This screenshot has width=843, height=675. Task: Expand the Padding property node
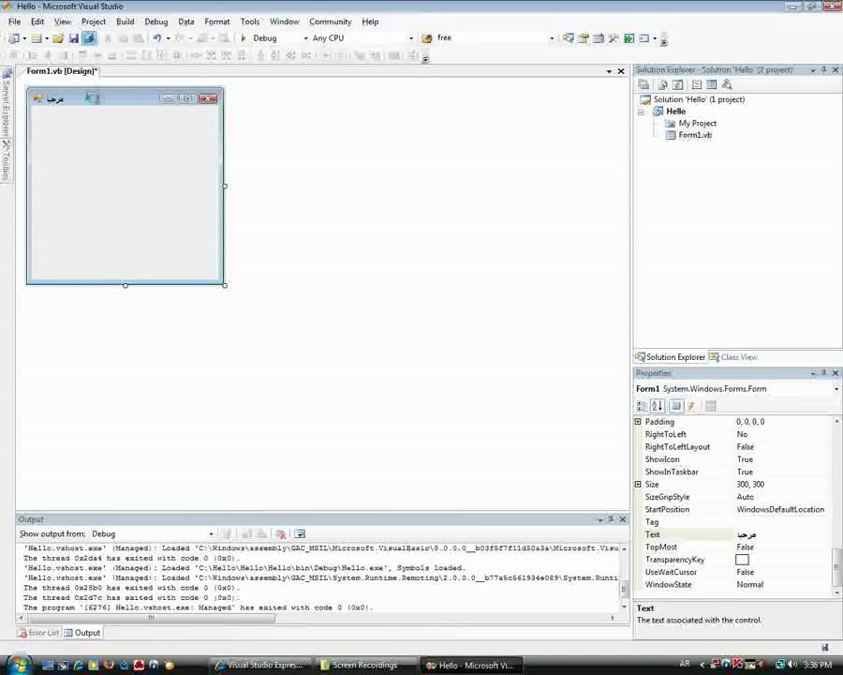click(x=638, y=422)
